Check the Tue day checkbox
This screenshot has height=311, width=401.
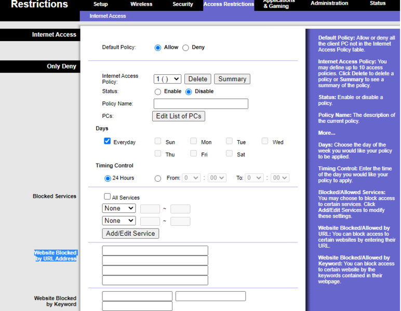(x=229, y=141)
